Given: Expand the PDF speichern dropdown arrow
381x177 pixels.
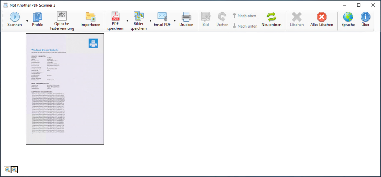Looking at the screenshot, I should coord(127,21).
